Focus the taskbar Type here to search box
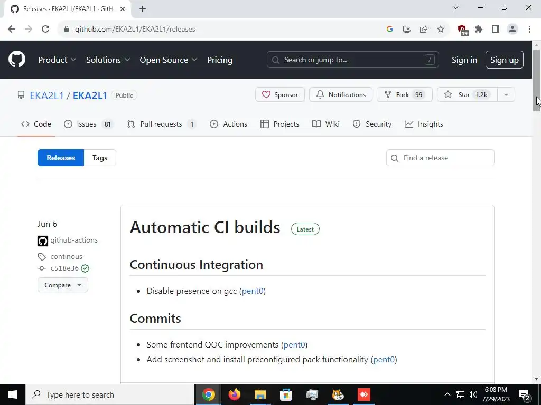 pos(110,394)
